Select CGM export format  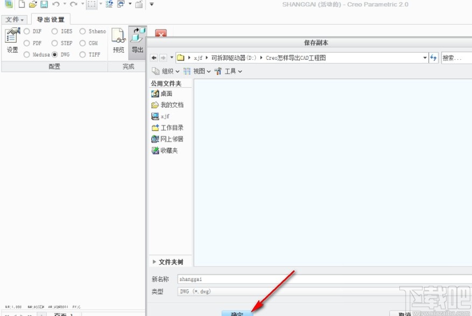89,43
